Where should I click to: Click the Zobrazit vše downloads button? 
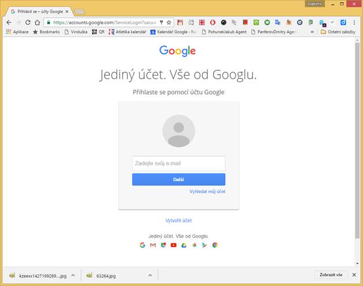(x=331, y=274)
